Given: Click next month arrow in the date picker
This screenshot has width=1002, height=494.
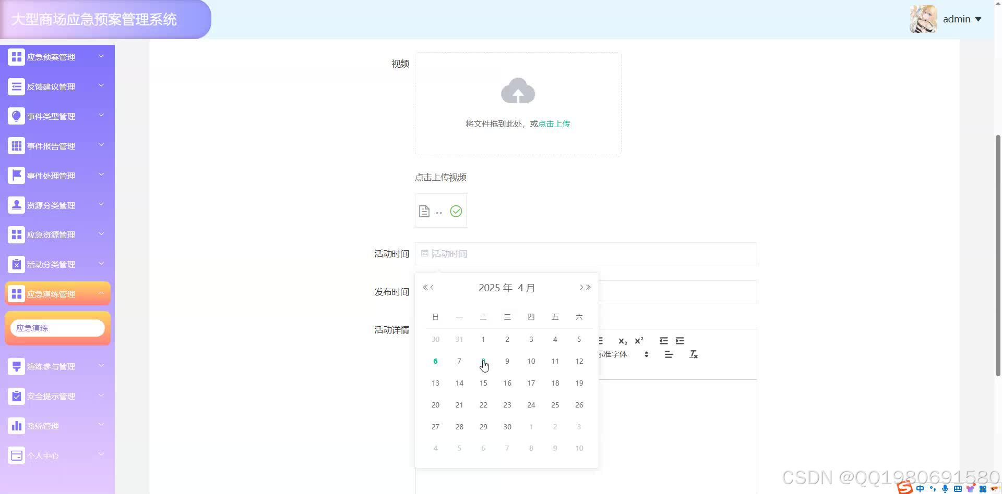Looking at the screenshot, I should click(x=580, y=287).
